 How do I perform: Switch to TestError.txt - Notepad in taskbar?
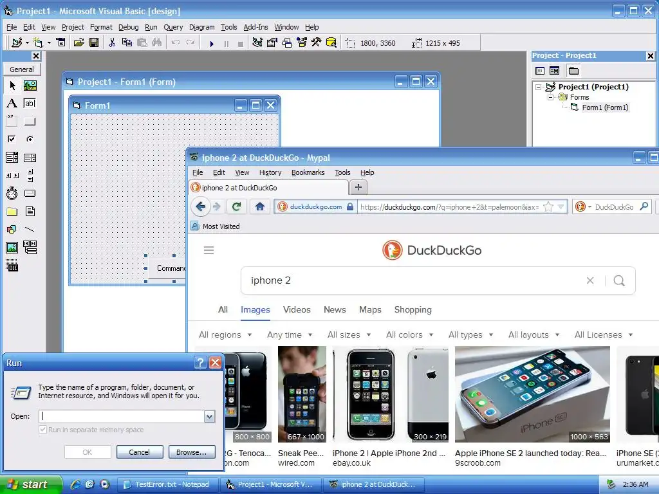coord(168,484)
